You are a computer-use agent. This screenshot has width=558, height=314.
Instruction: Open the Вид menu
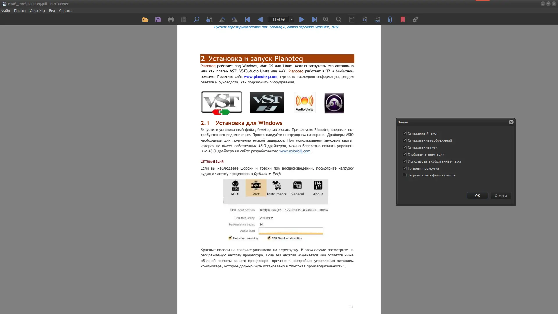52,11
